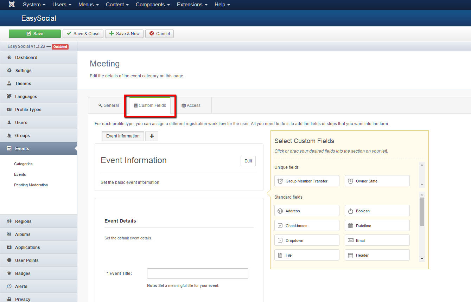
Task: Open Applications in sidebar
Action: pos(38,248)
